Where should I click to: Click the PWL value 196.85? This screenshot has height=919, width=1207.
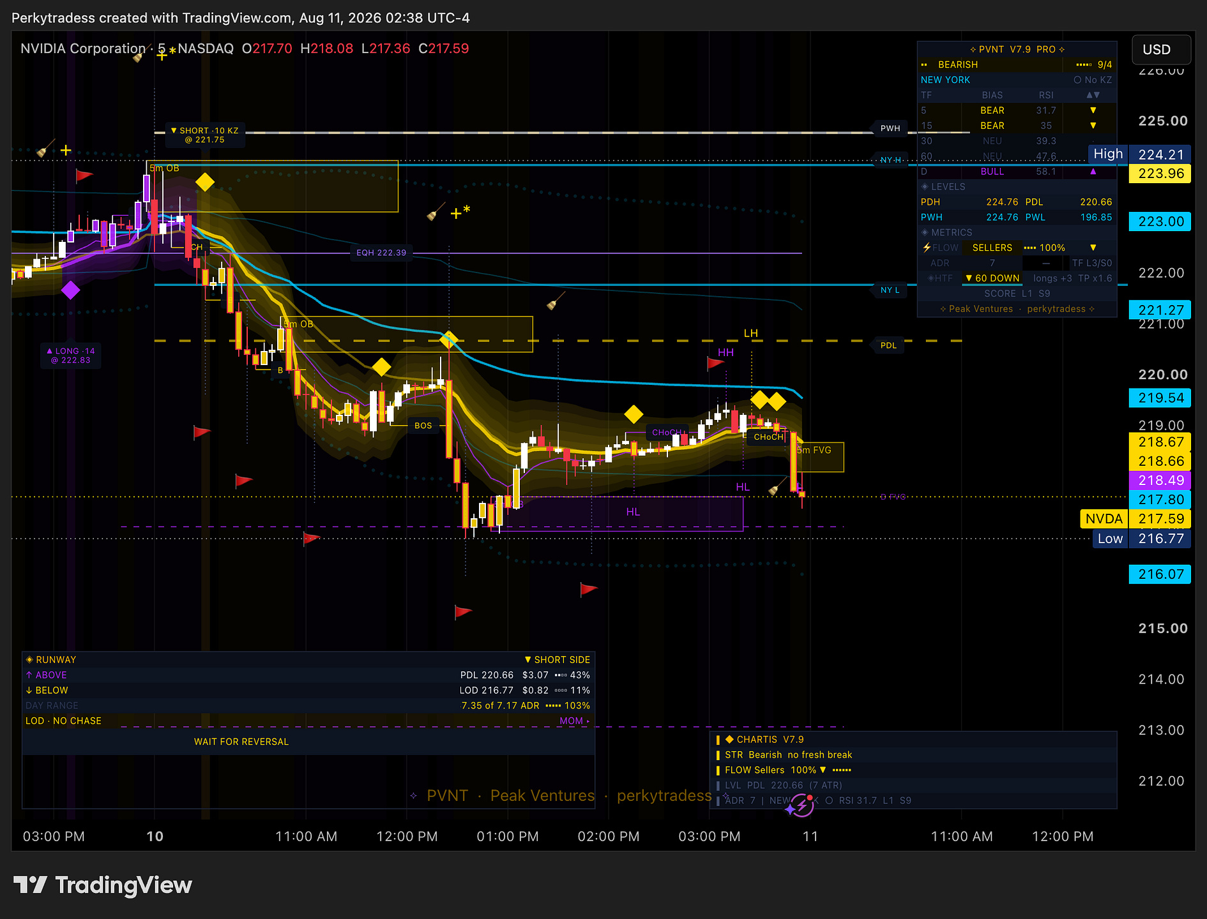coord(1096,217)
